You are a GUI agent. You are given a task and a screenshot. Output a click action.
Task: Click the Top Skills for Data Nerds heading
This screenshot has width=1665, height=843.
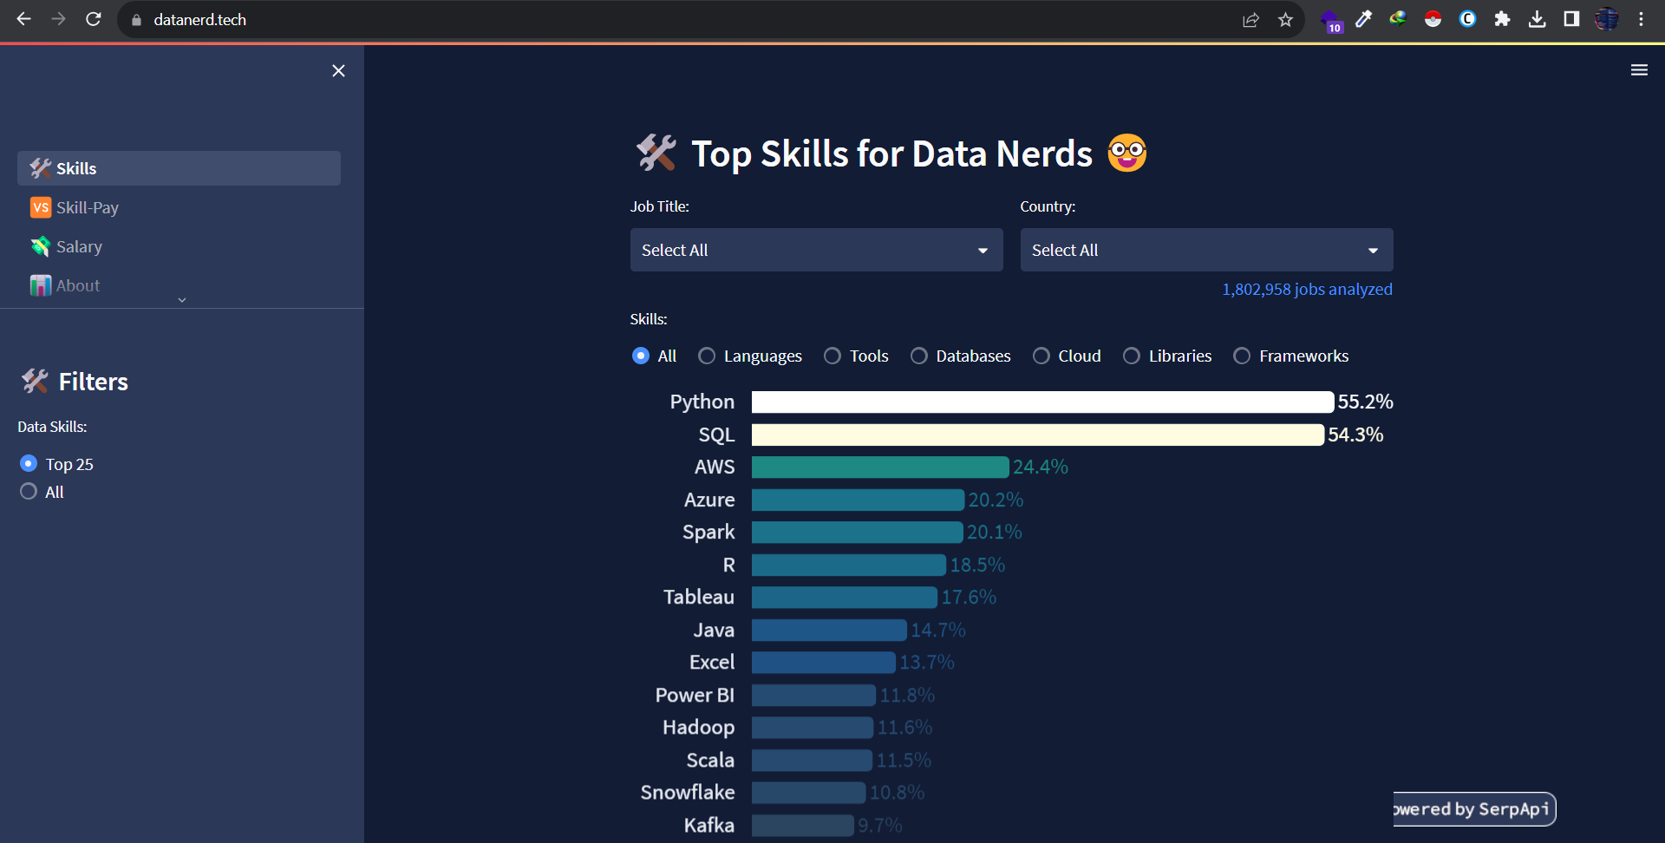tap(891, 154)
